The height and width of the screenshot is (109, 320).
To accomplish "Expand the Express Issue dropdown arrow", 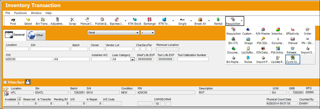I will (125, 21).
